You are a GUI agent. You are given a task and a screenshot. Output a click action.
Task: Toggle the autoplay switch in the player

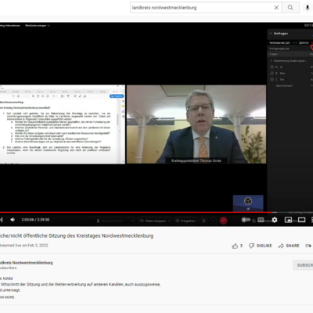pyautogui.click(x=246, y=220)
